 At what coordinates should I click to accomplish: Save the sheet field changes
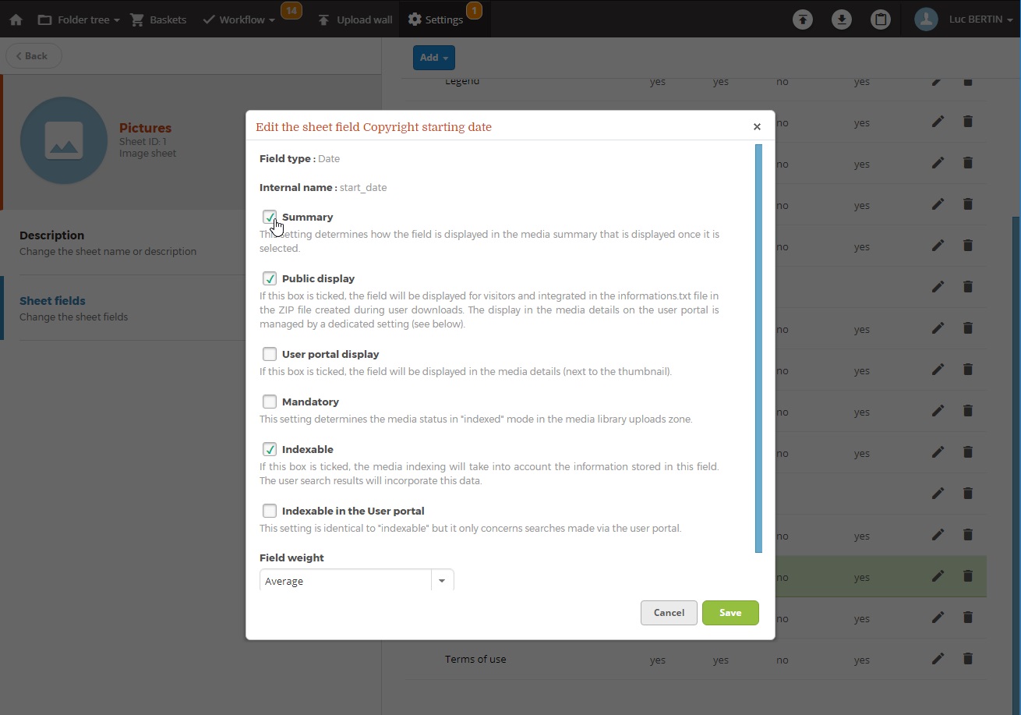pos(730,613)
